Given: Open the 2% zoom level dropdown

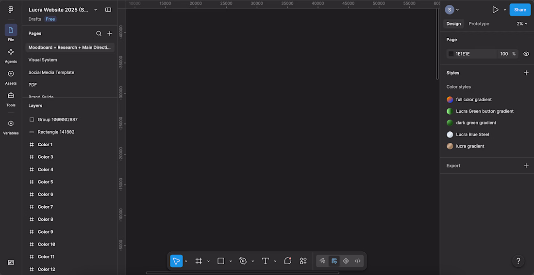Looking at the screenshot, I should [522, 24].
